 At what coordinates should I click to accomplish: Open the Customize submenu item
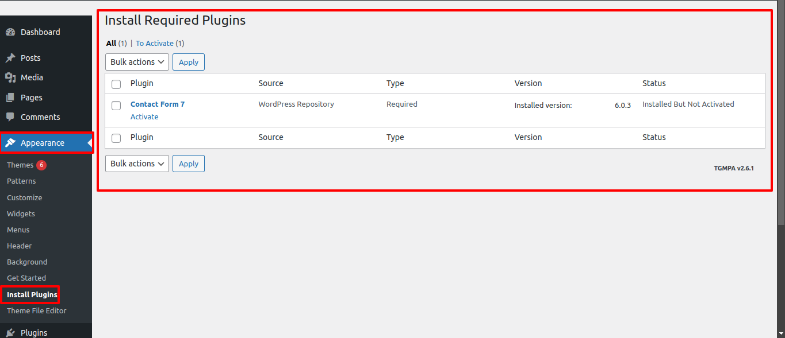click(25, 197)
